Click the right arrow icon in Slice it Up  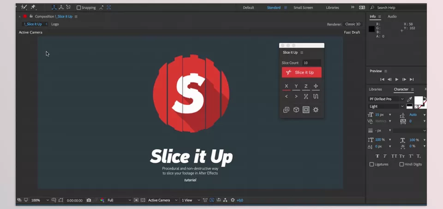click(x=296, y=96)
